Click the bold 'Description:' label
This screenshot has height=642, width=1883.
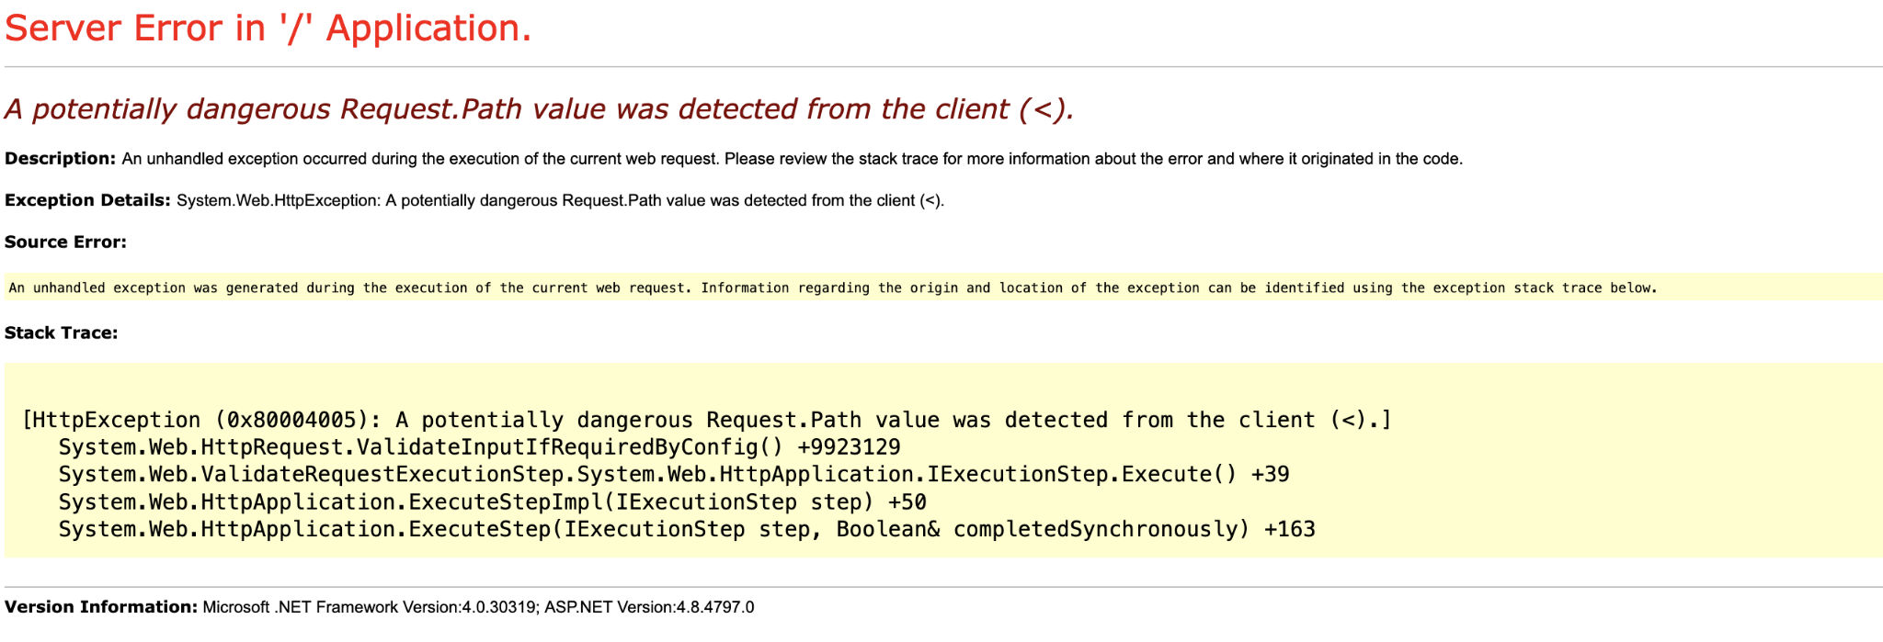click(60, 159)
